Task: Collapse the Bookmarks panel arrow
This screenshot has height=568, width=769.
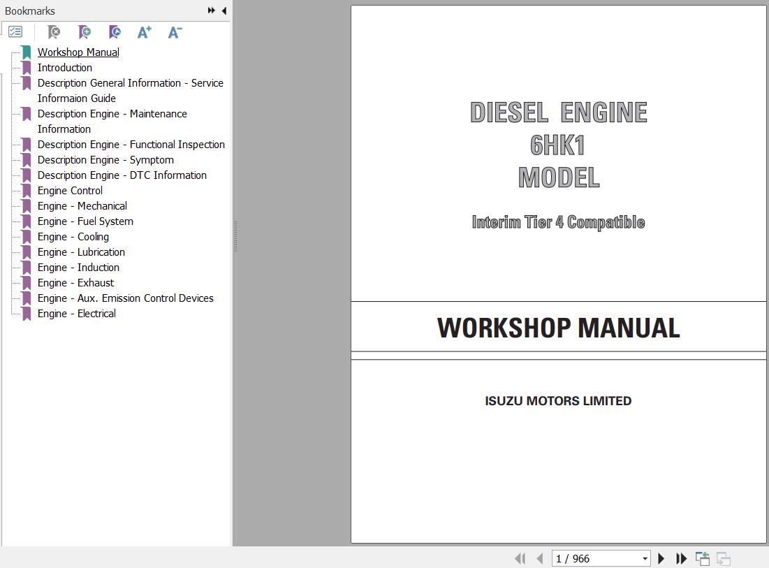Action: [224, 10]
